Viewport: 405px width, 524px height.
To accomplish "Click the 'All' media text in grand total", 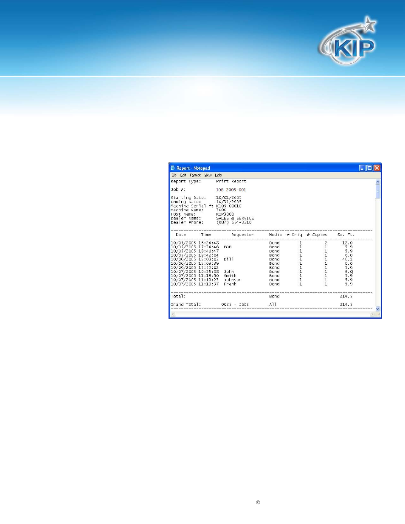I will tap(273, 305).
